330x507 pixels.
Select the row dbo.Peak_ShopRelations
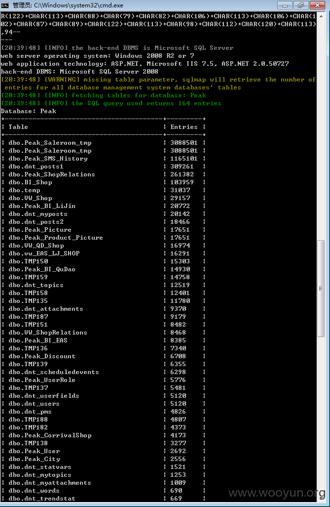coord(103,174)
